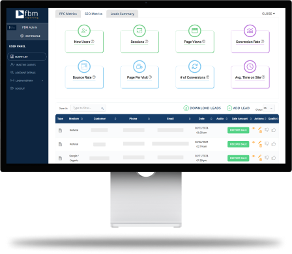Click help icon beside Page Per Visit
Screen dimensions: 292x254
[150, 77]
